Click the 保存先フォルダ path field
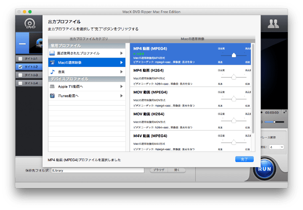The width and height of the screenshot is (303, 210). click(98, 170)
